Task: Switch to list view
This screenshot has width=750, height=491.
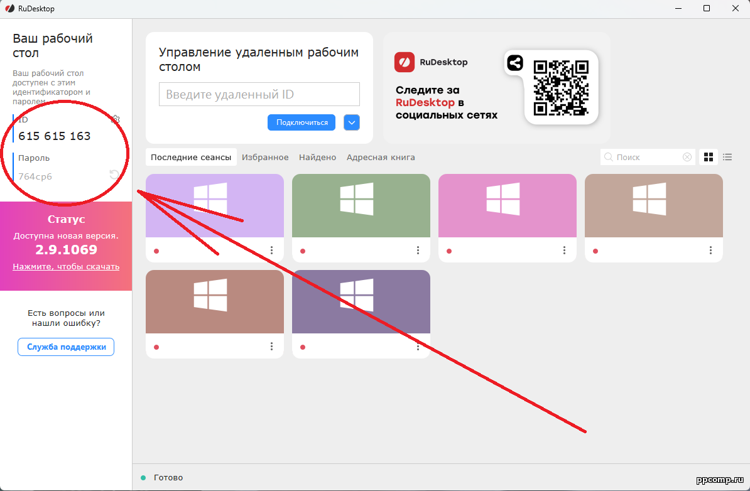Action: (x=727, y=157)
